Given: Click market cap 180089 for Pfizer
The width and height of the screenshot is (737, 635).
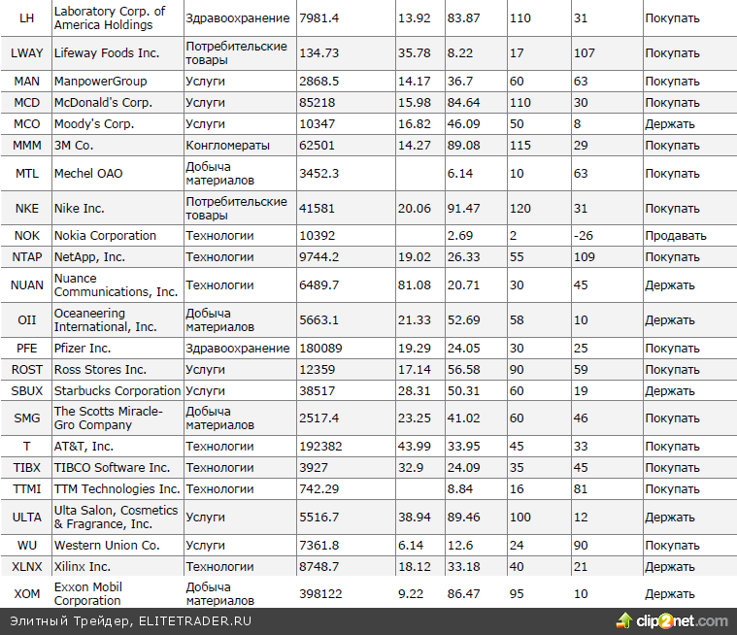Looking at the screenshot, I should tap(320, 349).
